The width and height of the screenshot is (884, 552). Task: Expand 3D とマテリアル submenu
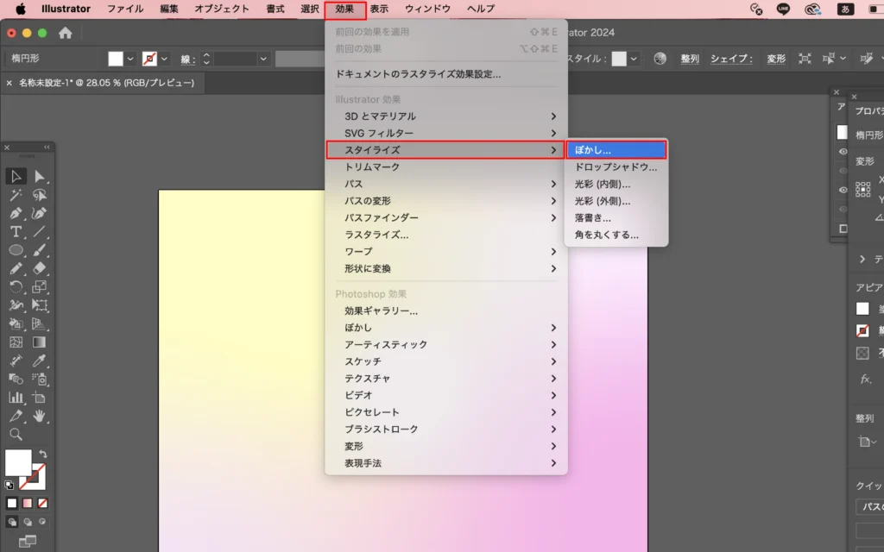pos(445,116)
